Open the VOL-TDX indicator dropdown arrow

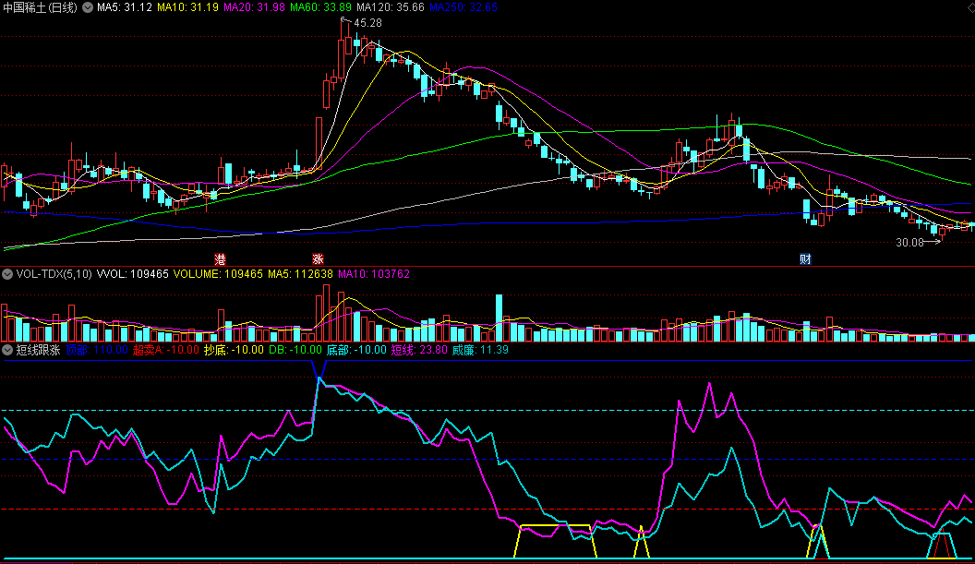(x=6, y=274)
